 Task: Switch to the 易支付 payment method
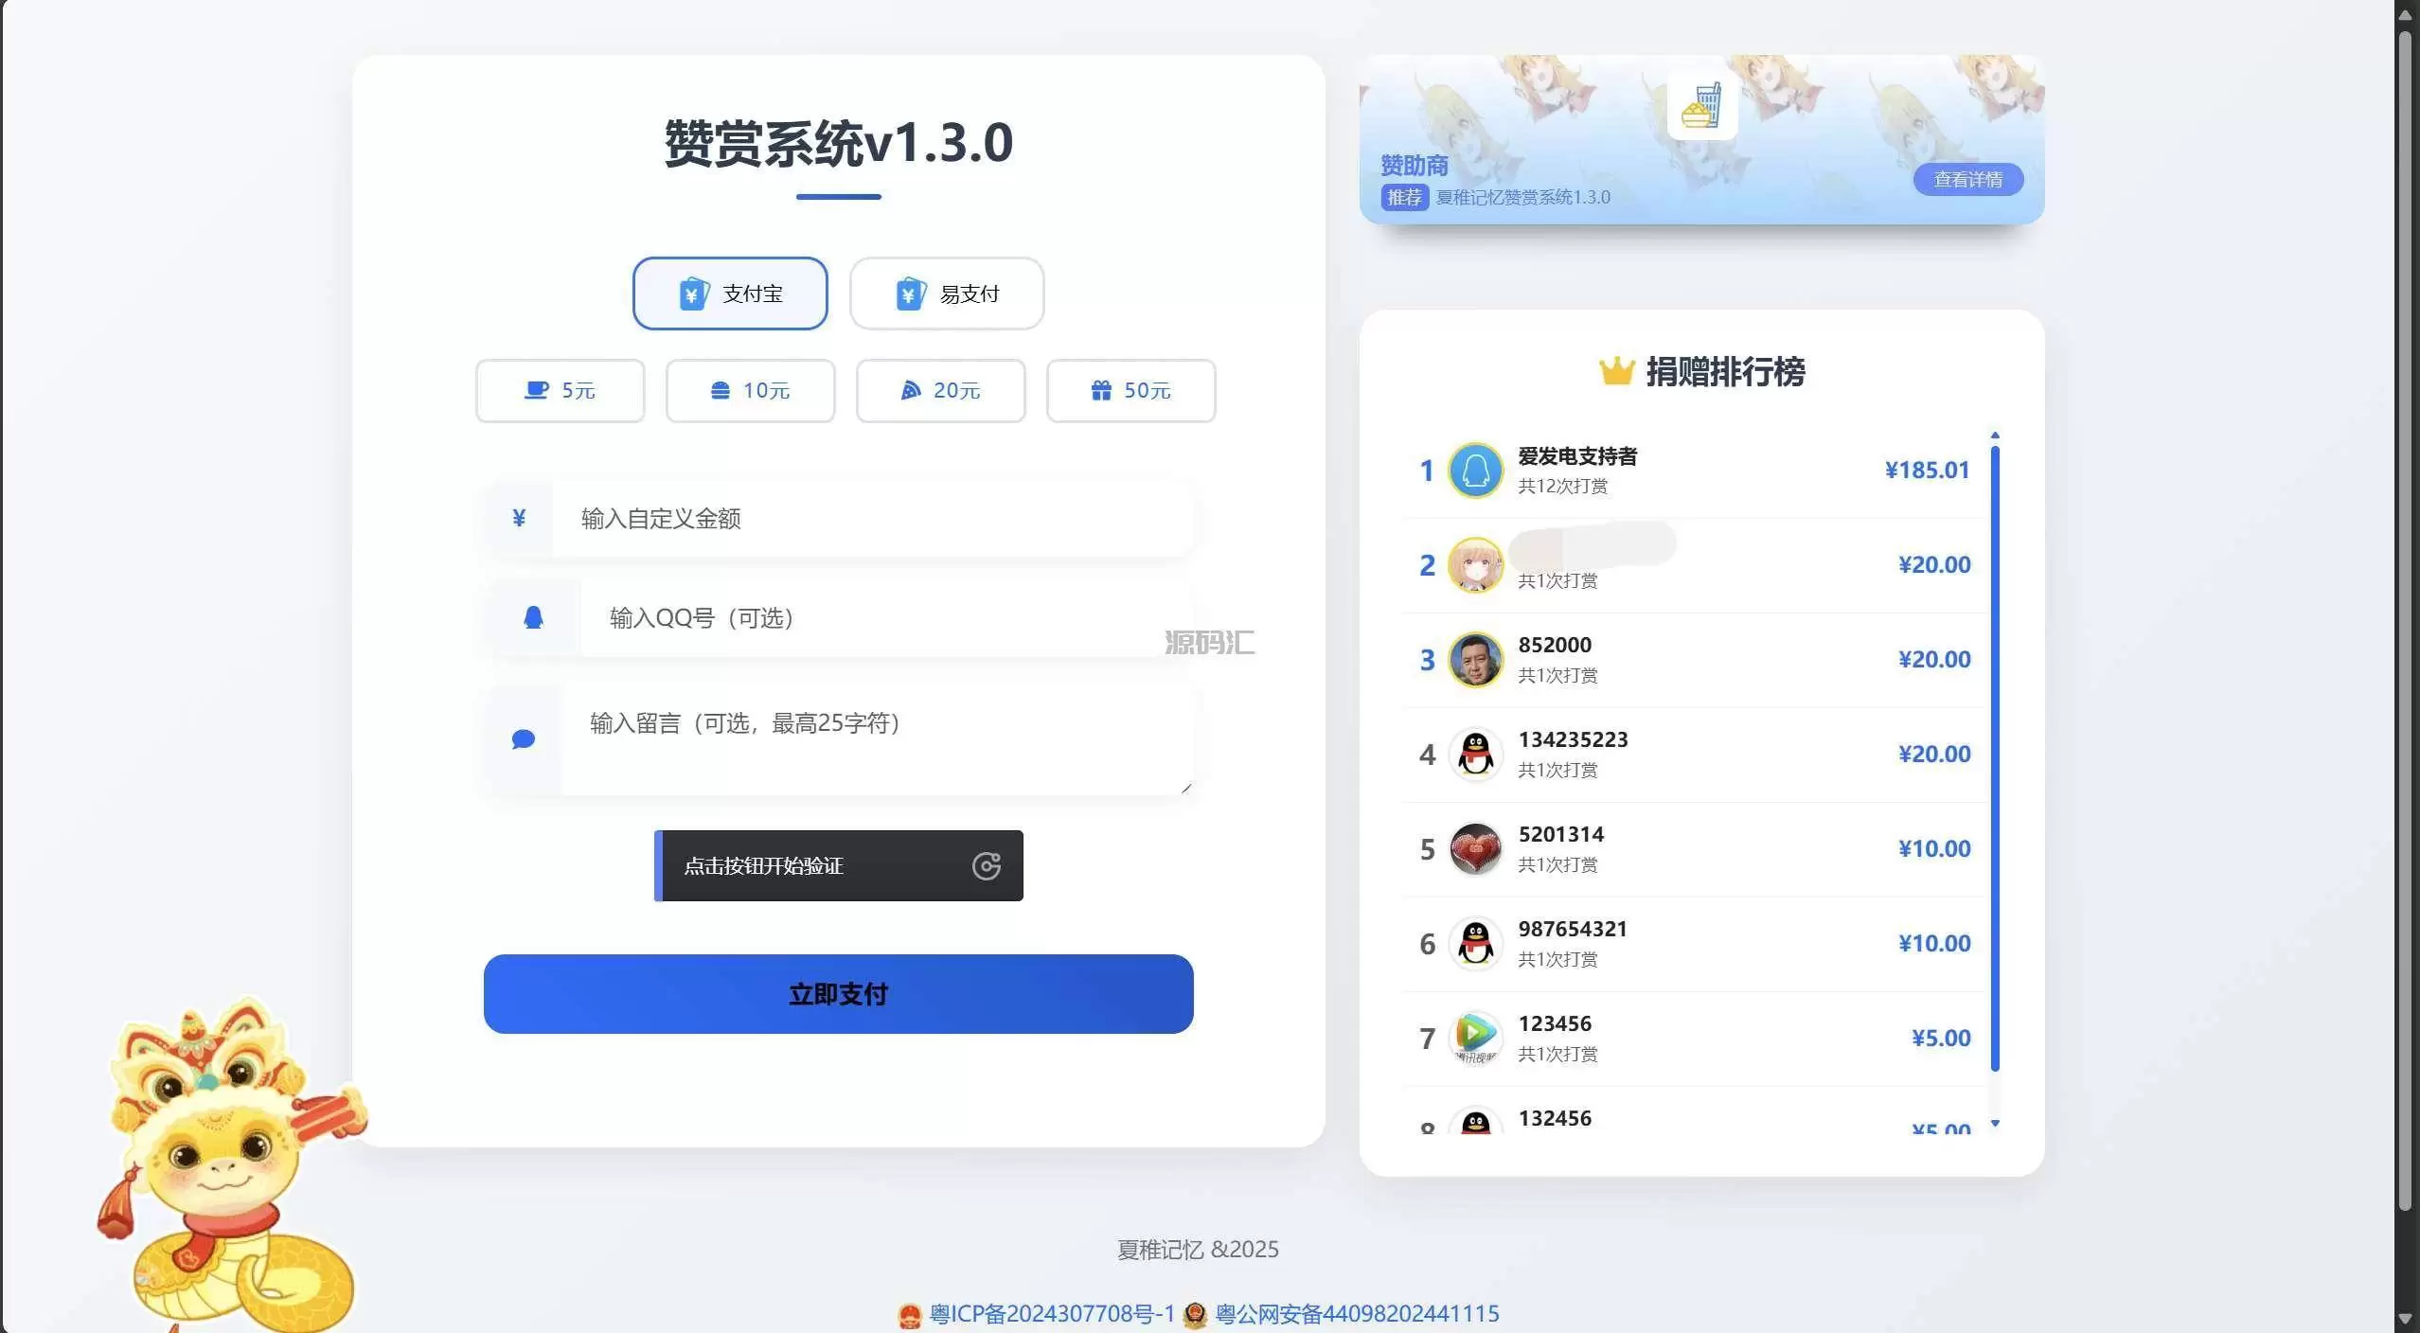[946, 293]
